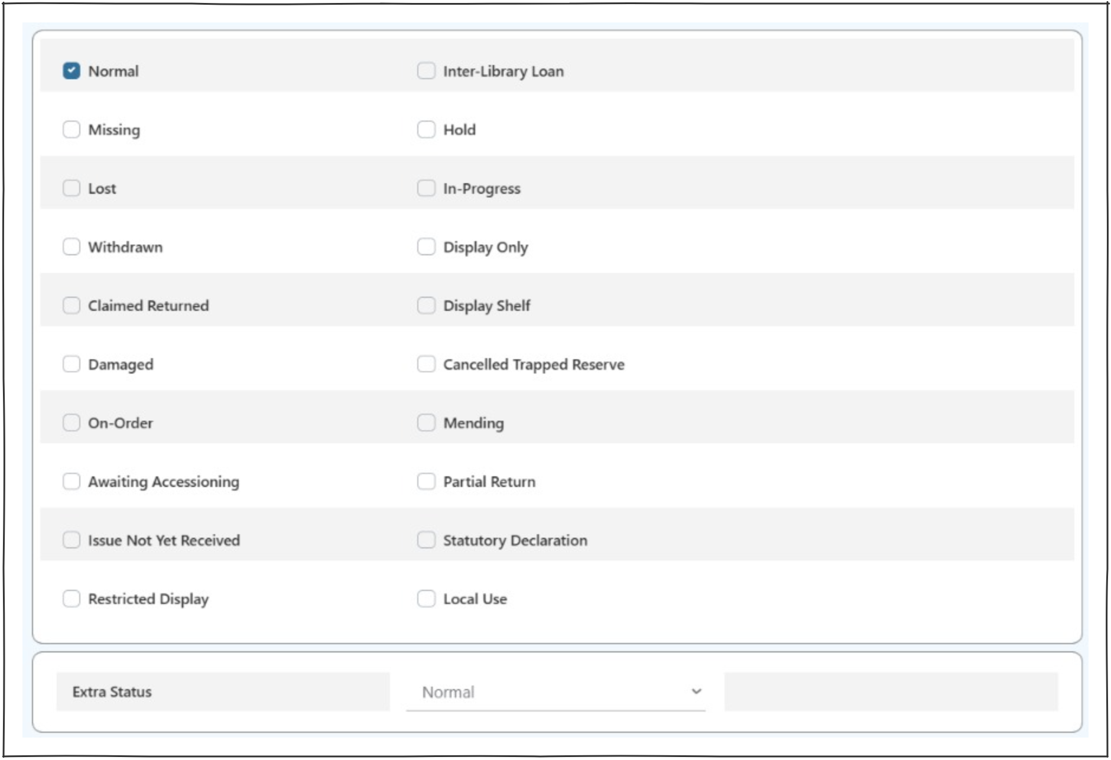Open the Extra Status dropdown

(554, 691)
